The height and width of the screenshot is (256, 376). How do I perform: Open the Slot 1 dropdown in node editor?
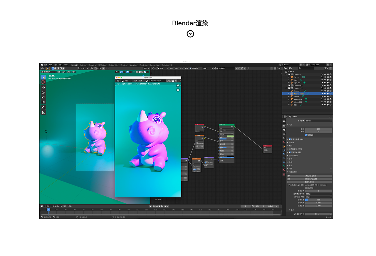click(208, 68)
